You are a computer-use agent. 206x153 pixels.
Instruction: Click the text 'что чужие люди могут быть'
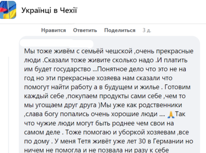point(68,123)
